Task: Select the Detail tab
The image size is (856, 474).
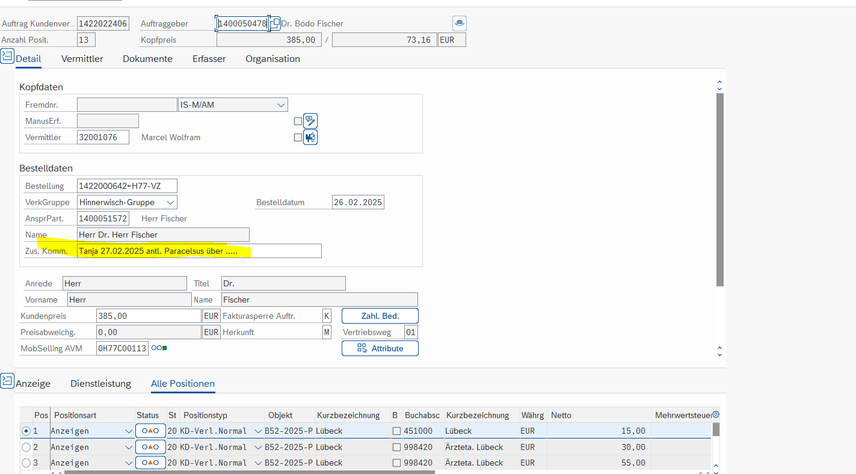Action: [x=28, y=58]
